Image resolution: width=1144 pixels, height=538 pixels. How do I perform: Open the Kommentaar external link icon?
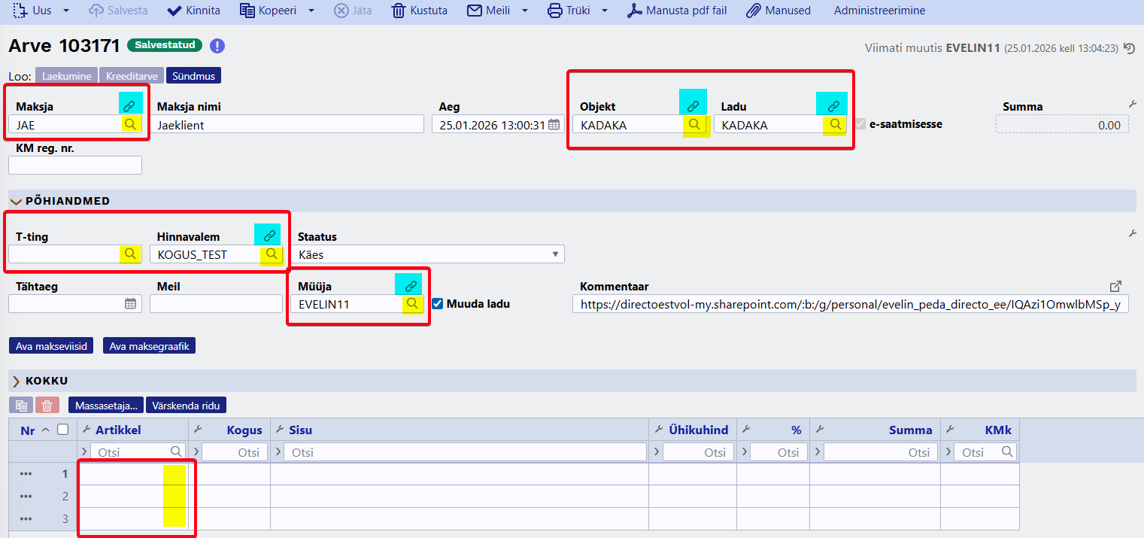coord(1116,286)
